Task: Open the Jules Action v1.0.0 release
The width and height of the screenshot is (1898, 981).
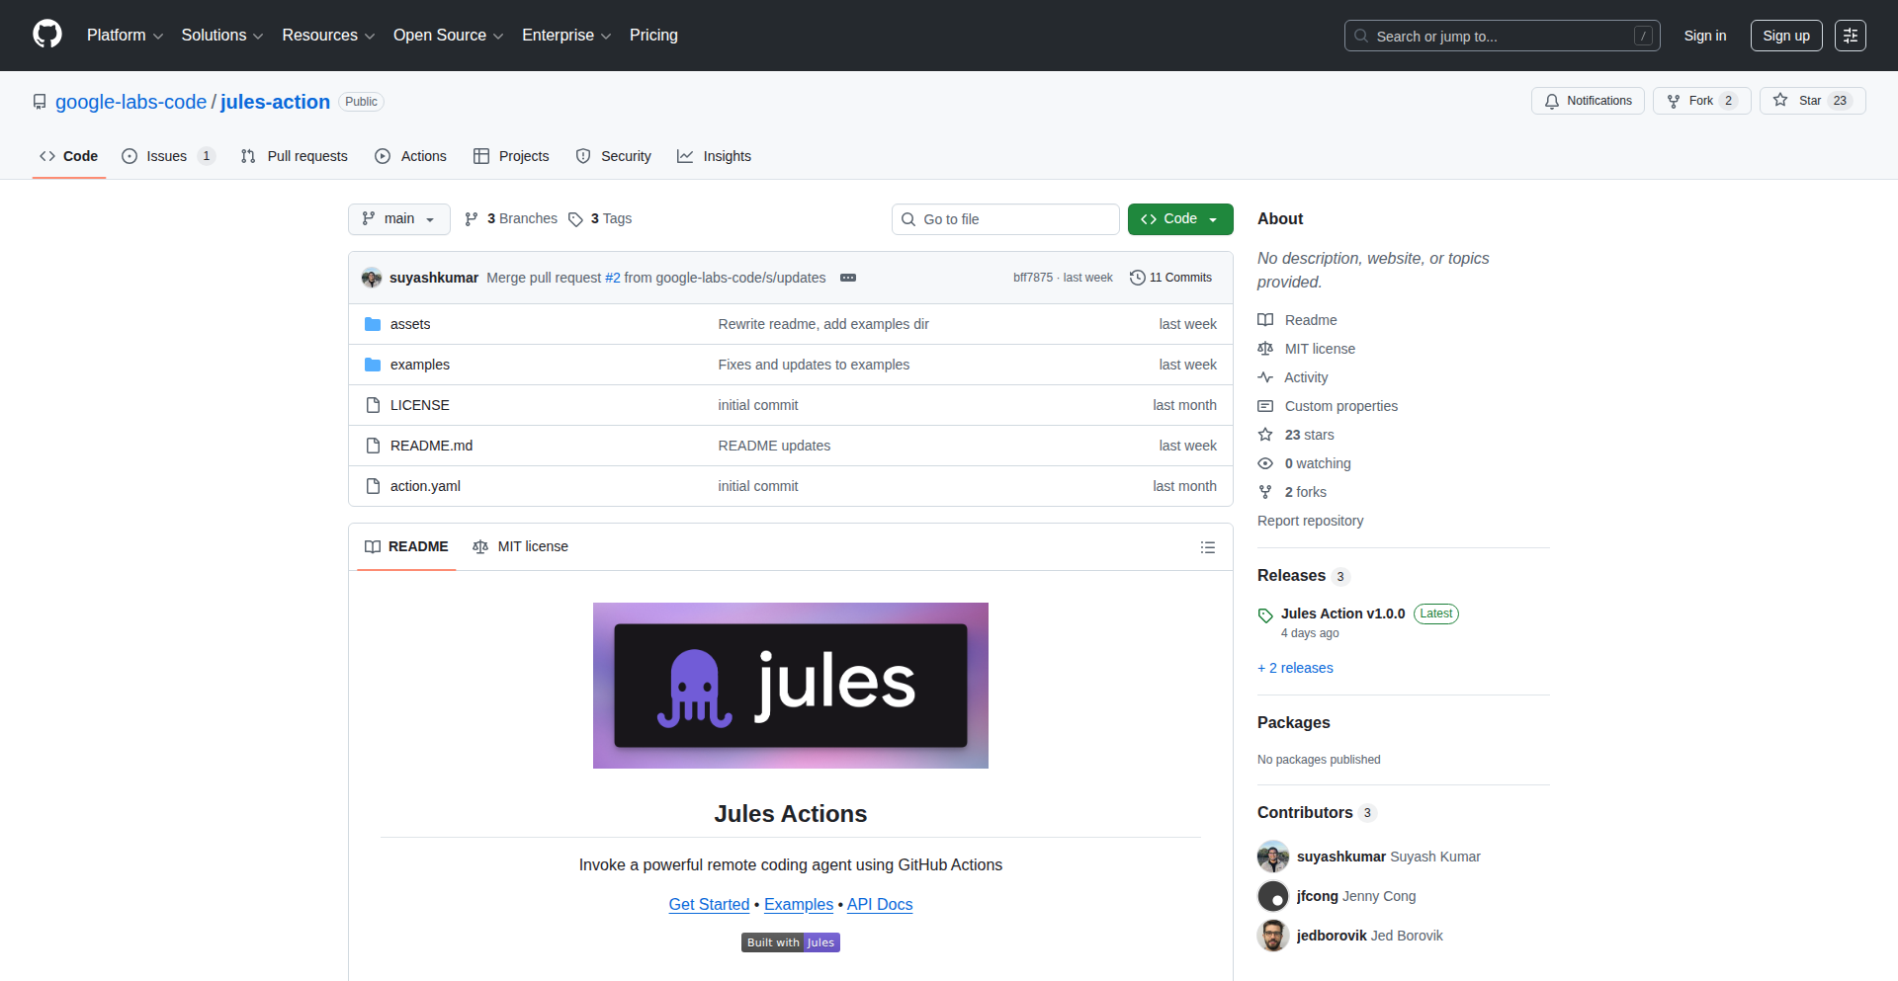Action: coord(1342,613)
